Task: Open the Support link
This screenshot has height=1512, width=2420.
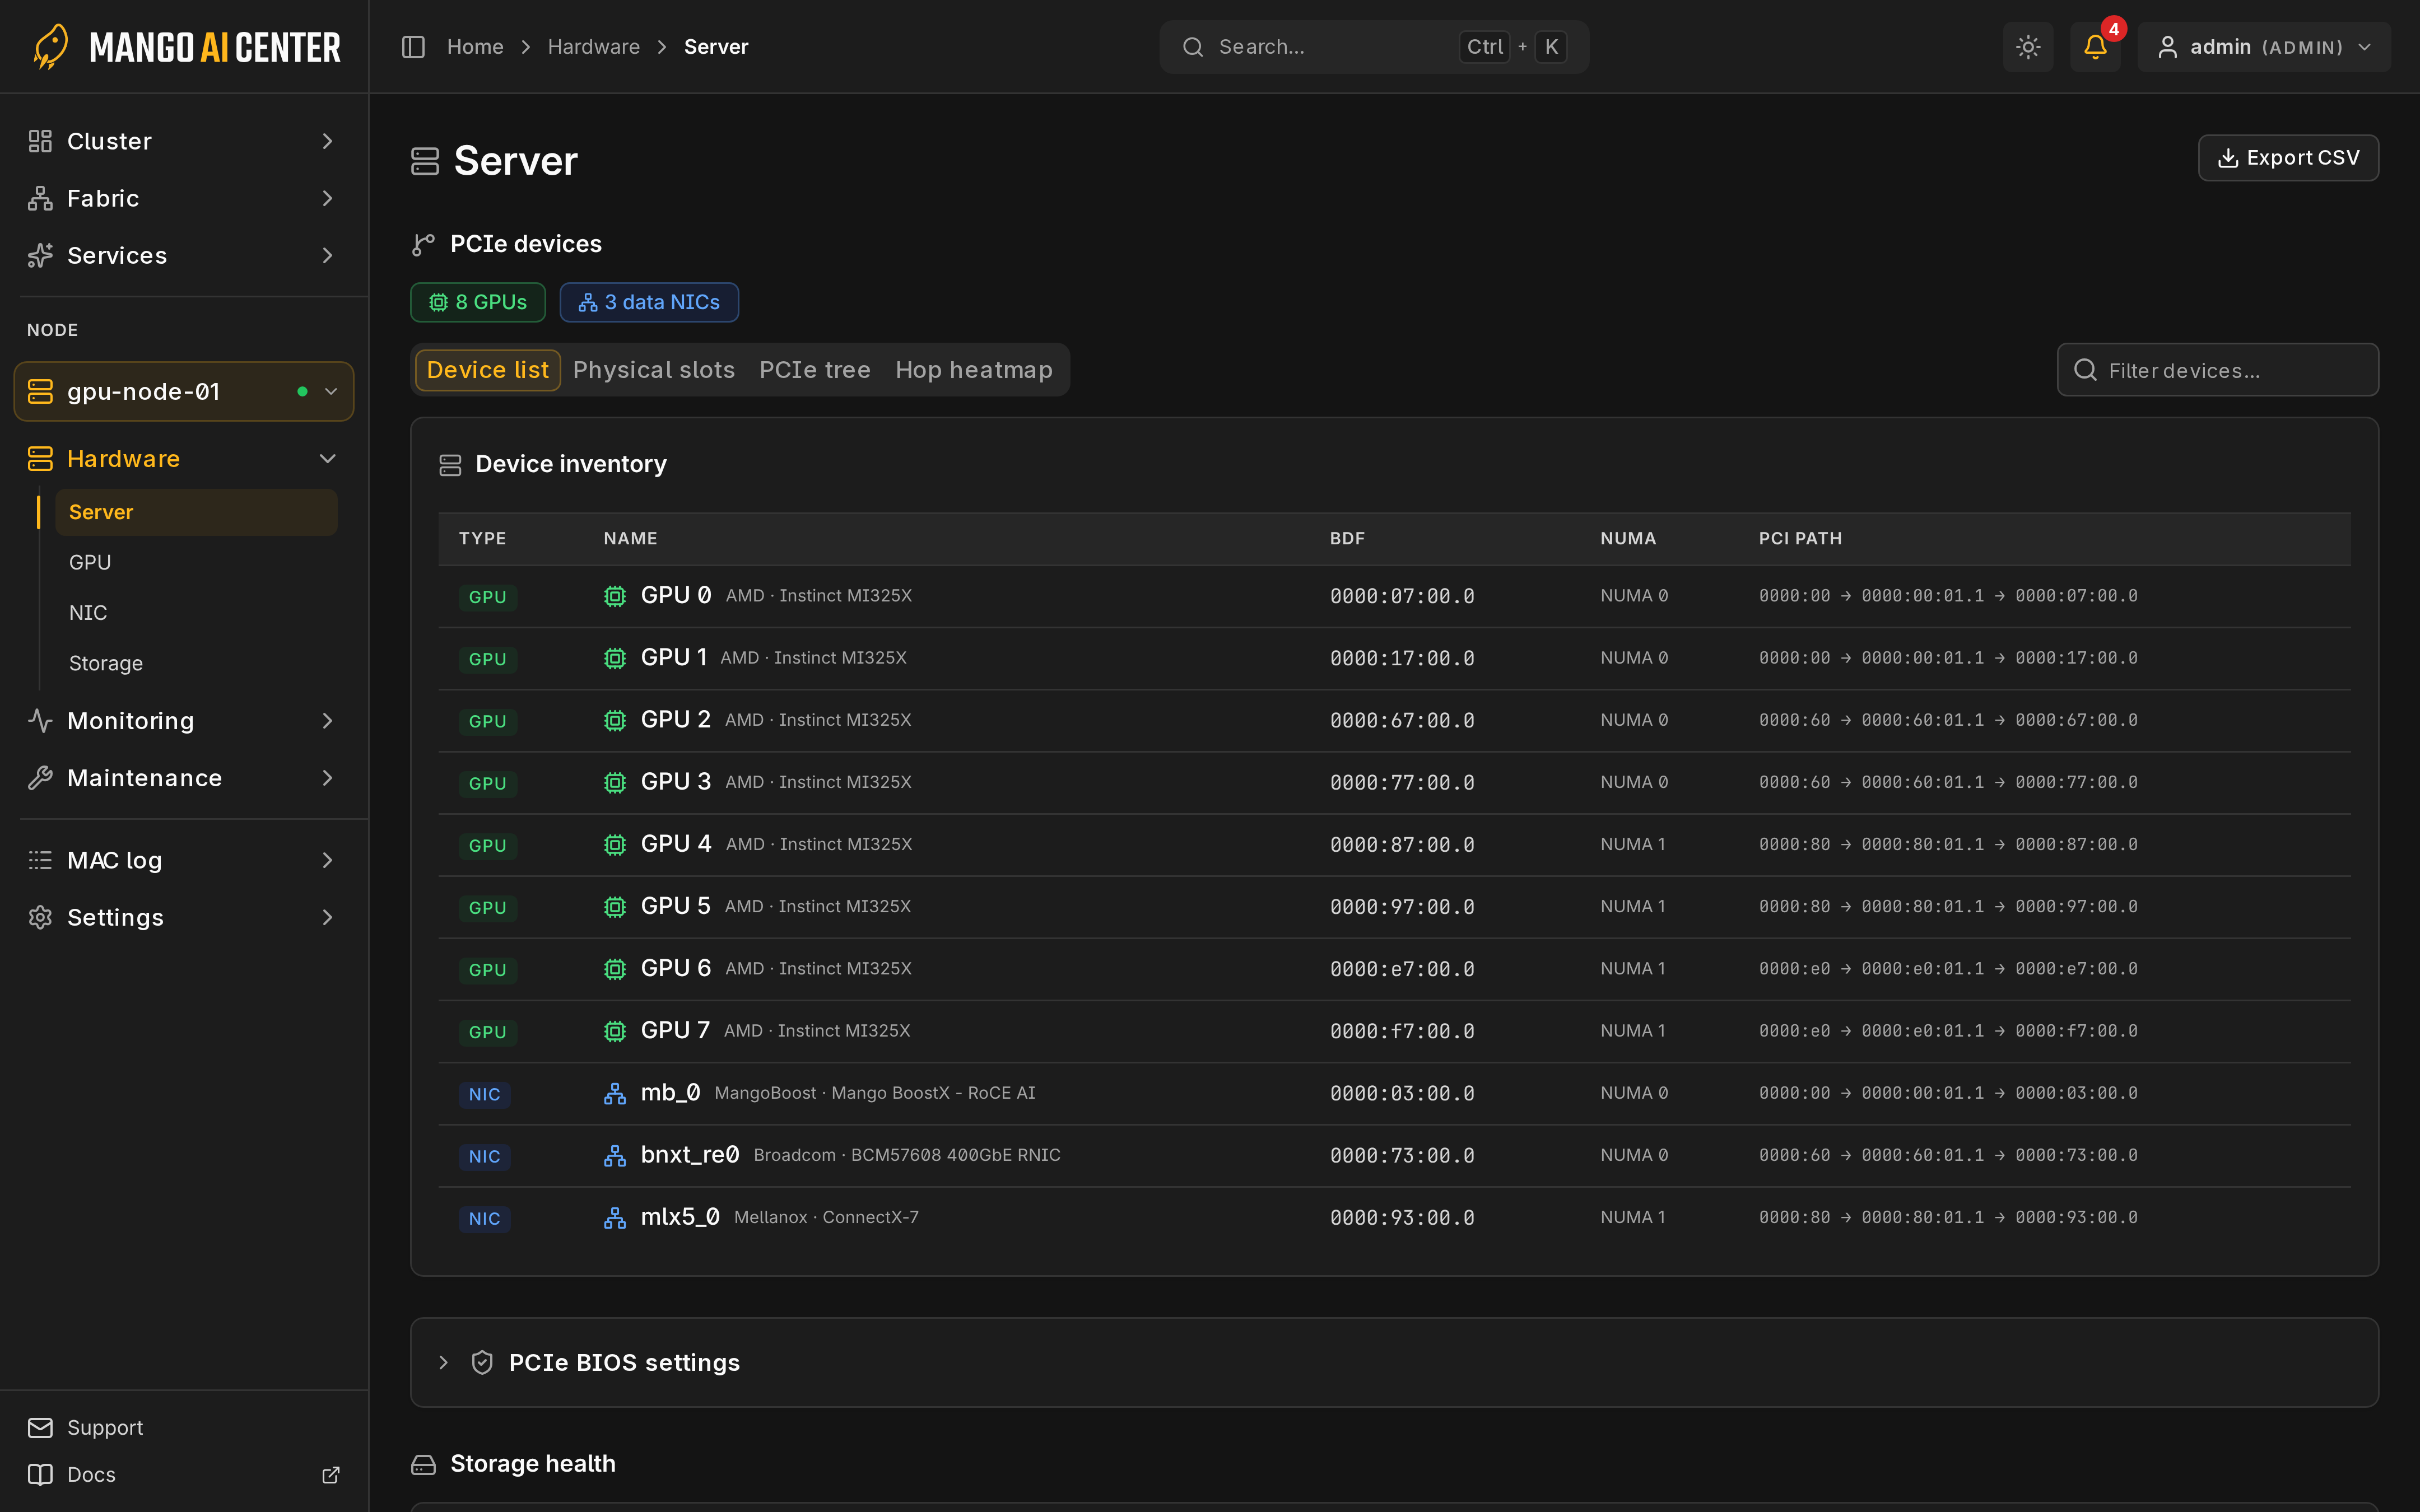Action: click(184, 1427)
